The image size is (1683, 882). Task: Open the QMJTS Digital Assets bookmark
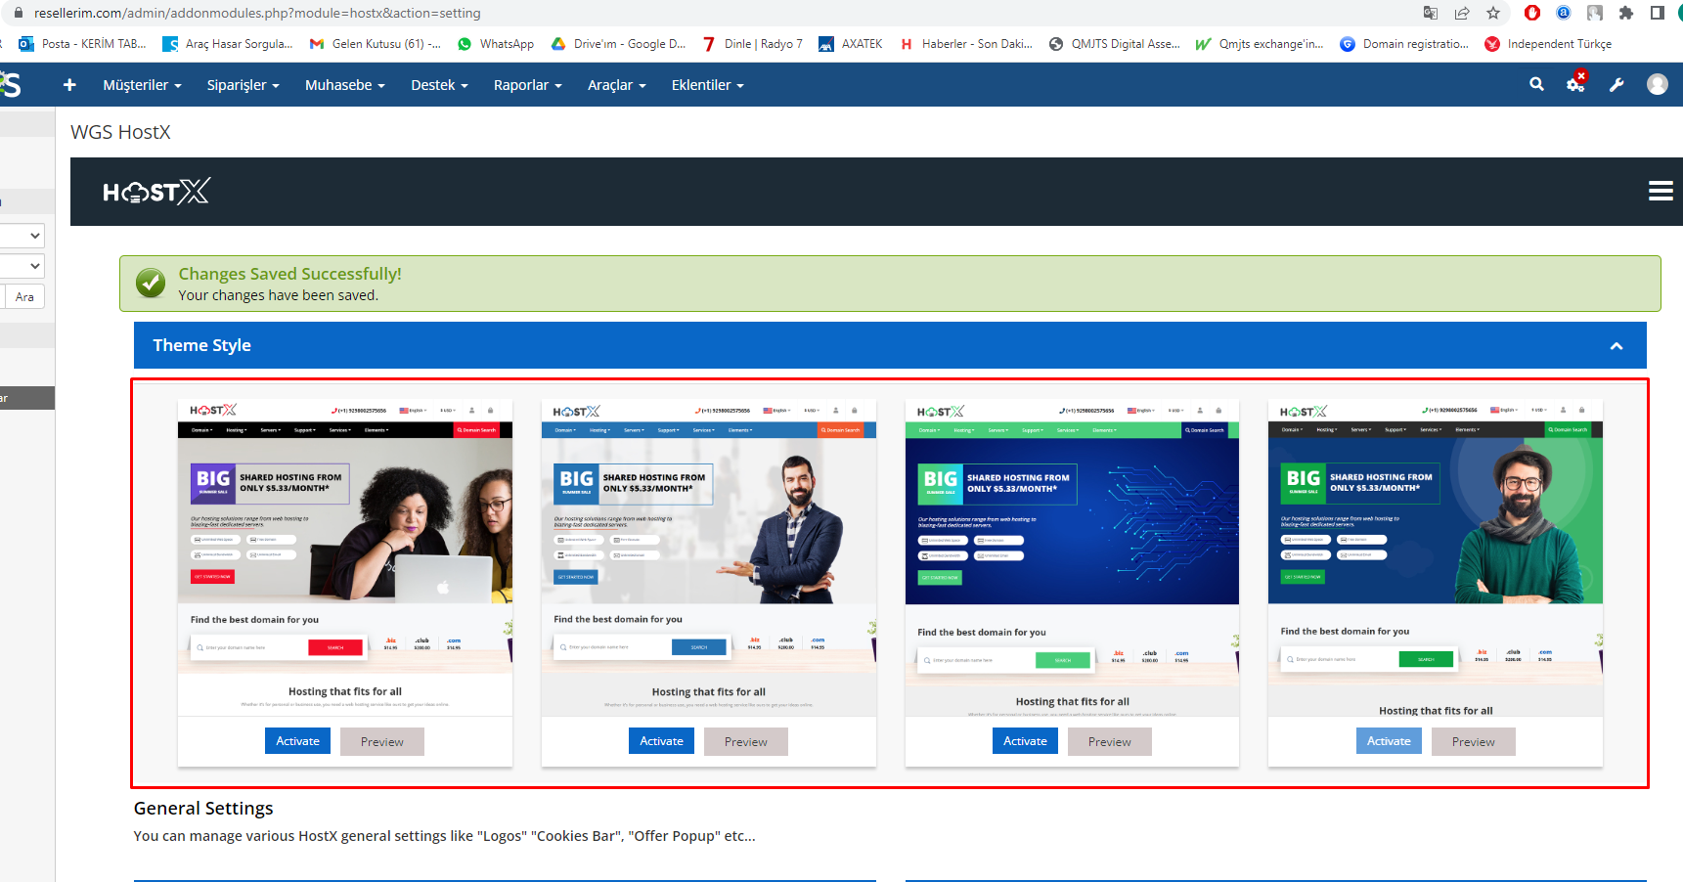click(1114, 44)
